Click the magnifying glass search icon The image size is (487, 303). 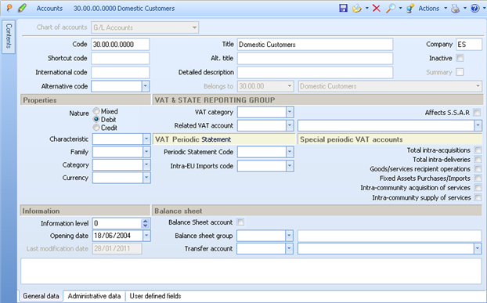(x=390, y=8)
